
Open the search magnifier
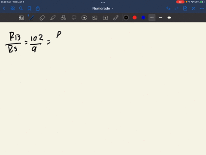click(x=21, y=9)
